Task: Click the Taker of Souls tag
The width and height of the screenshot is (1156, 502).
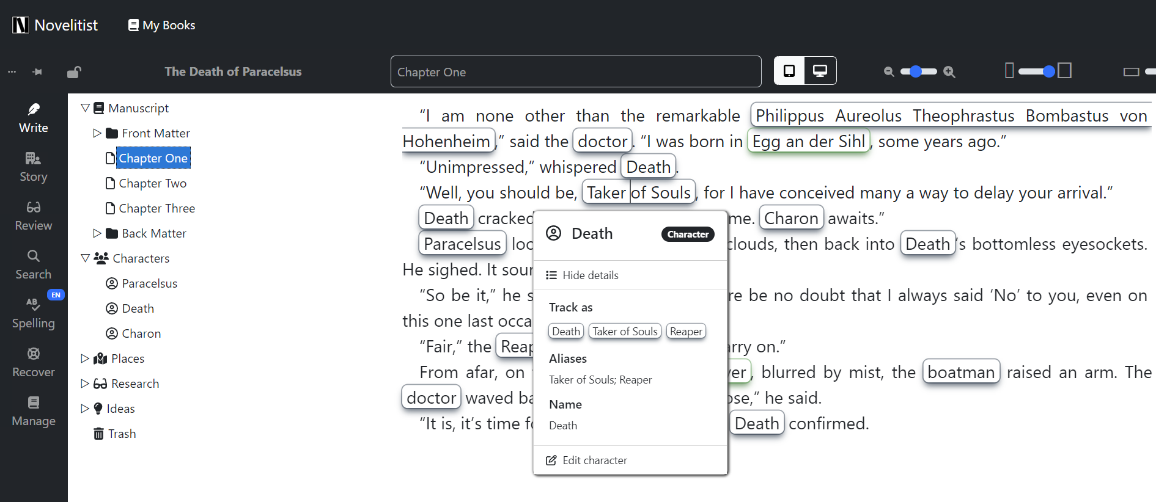Action: [x=625, y=332]
